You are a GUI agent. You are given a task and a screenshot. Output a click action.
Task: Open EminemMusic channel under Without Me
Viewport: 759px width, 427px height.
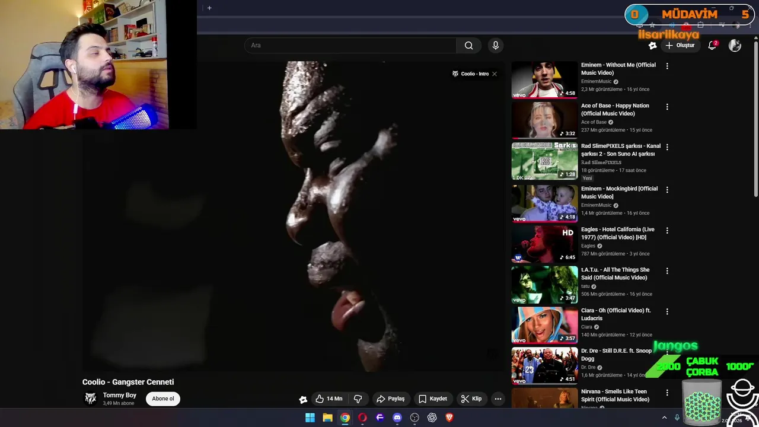pos(596,81)
